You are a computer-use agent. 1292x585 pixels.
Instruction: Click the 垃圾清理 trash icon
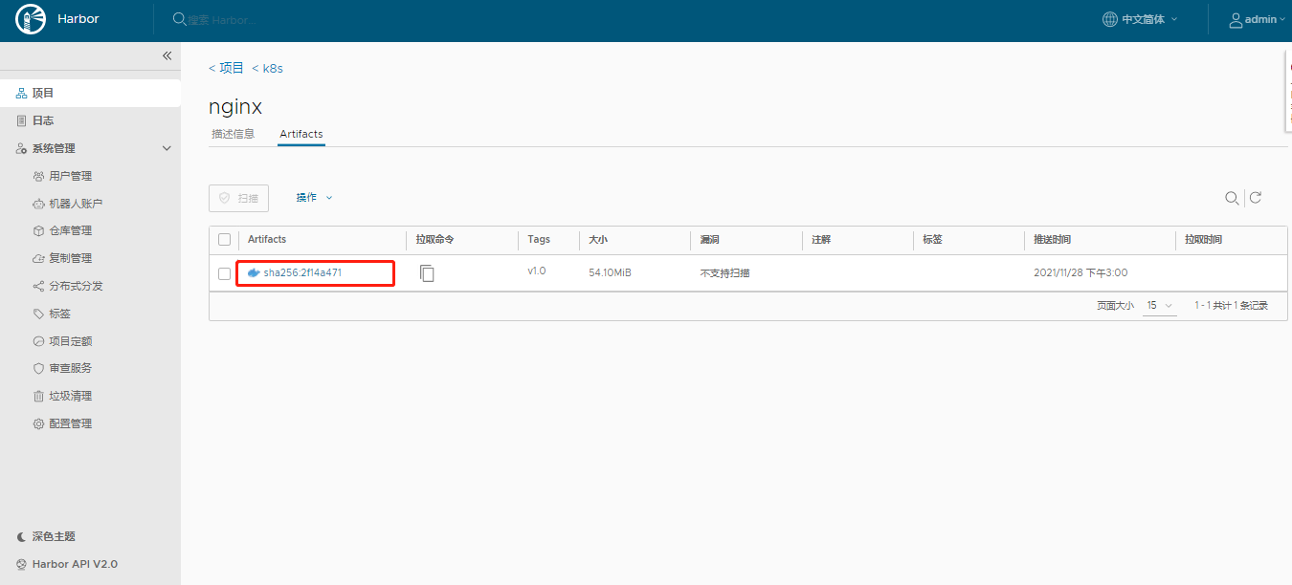pos(38,397)
